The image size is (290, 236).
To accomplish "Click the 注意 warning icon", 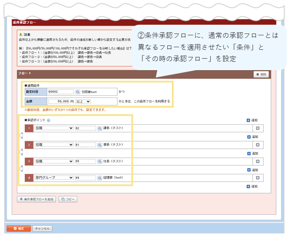I will coord(21,34).
